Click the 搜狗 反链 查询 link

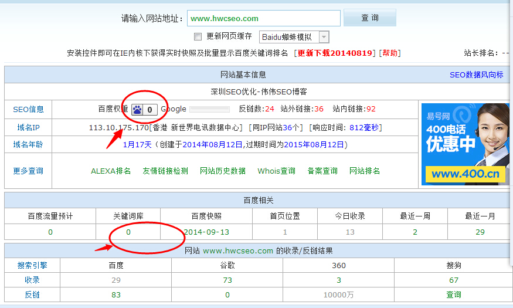click(x=454, y=295)
